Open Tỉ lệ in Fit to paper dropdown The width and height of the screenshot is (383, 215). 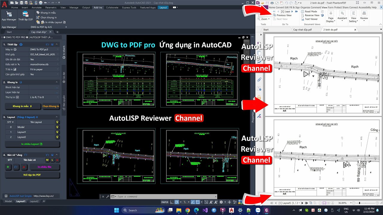click(44, 69)
